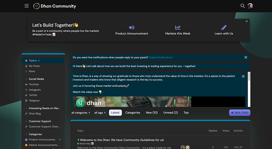Close the Time is Dhan banner
The width and height of the screenshot is (272, 149).
click(243, 76)
